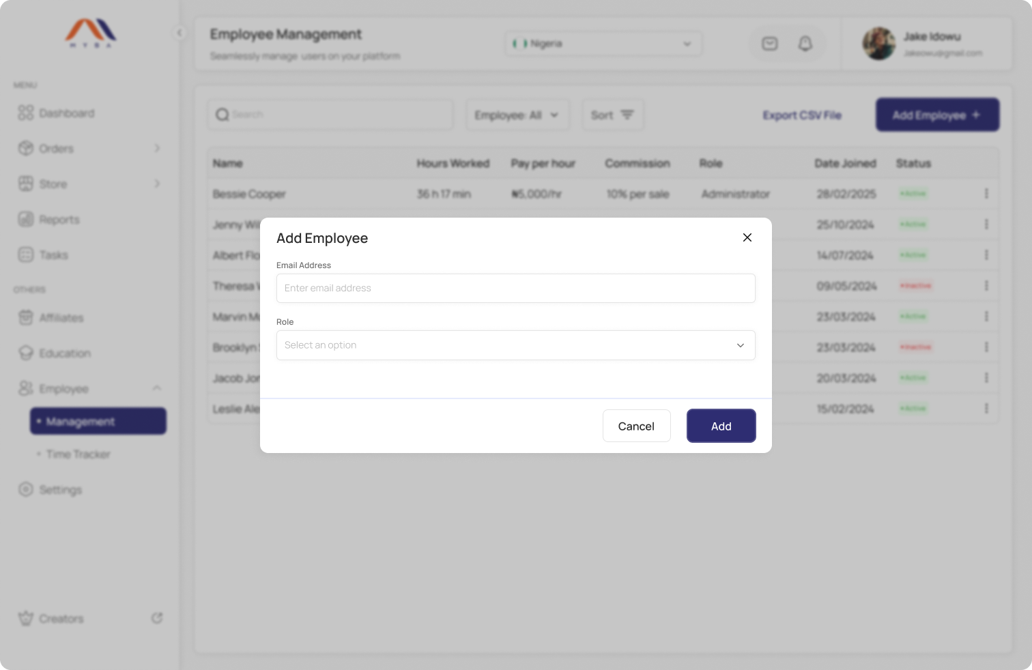Viewport: 1032px width, 670px height.
Task: Click Creators at the sidebar bottom
Action: coord(61,618)
